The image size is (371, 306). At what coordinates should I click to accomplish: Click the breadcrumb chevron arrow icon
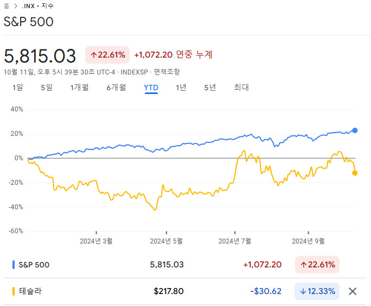point(15,6)
